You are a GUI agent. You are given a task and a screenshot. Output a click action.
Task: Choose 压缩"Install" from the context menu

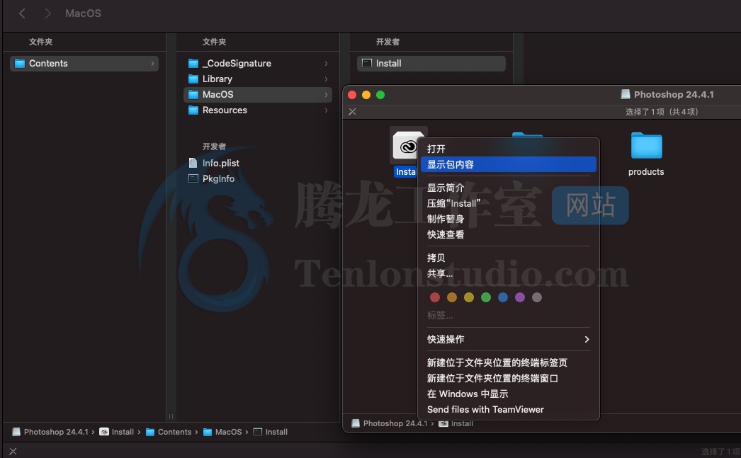click(509, 203)
